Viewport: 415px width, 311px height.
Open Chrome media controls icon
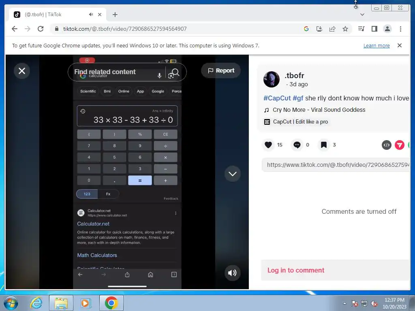(x=361, y=29)
